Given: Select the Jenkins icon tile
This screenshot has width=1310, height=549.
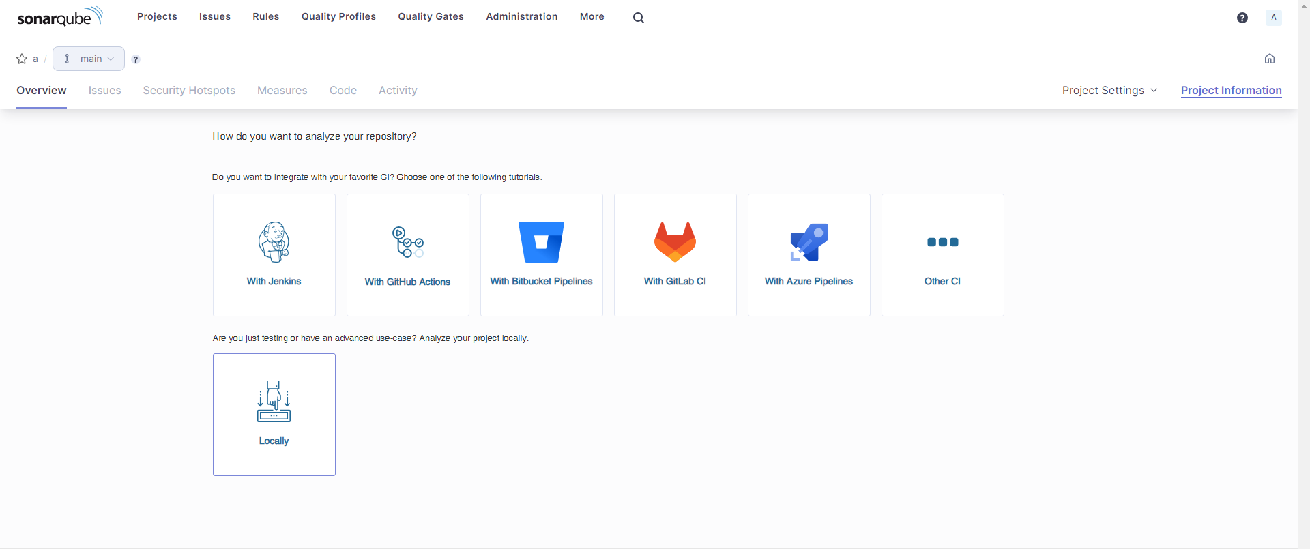Looking at the screenshot, I should coord(274,241).
